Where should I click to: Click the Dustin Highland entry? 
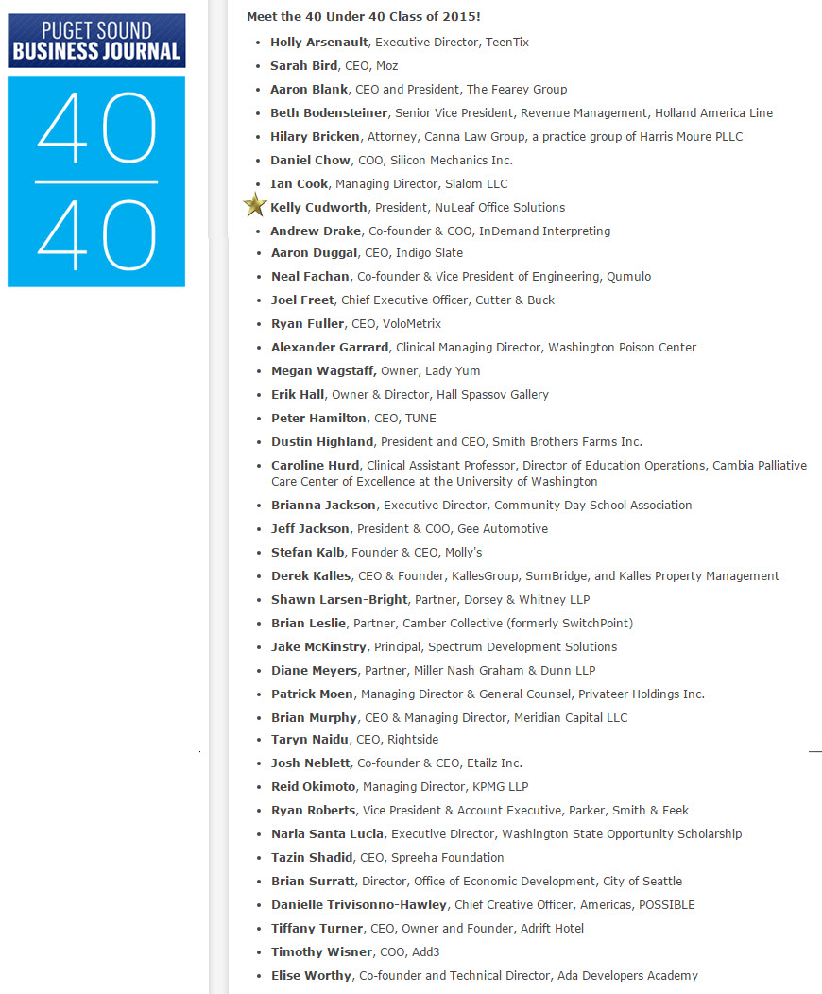pyautogui.click(x=457, y=442)
